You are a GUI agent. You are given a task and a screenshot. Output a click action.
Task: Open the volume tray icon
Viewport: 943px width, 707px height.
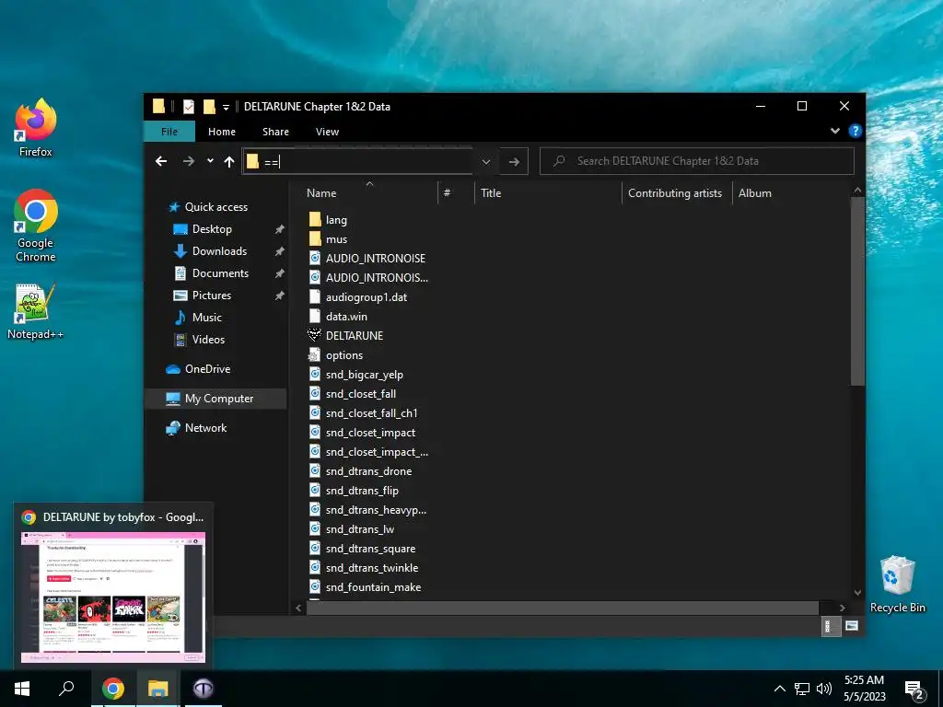(x=824, y=689)
